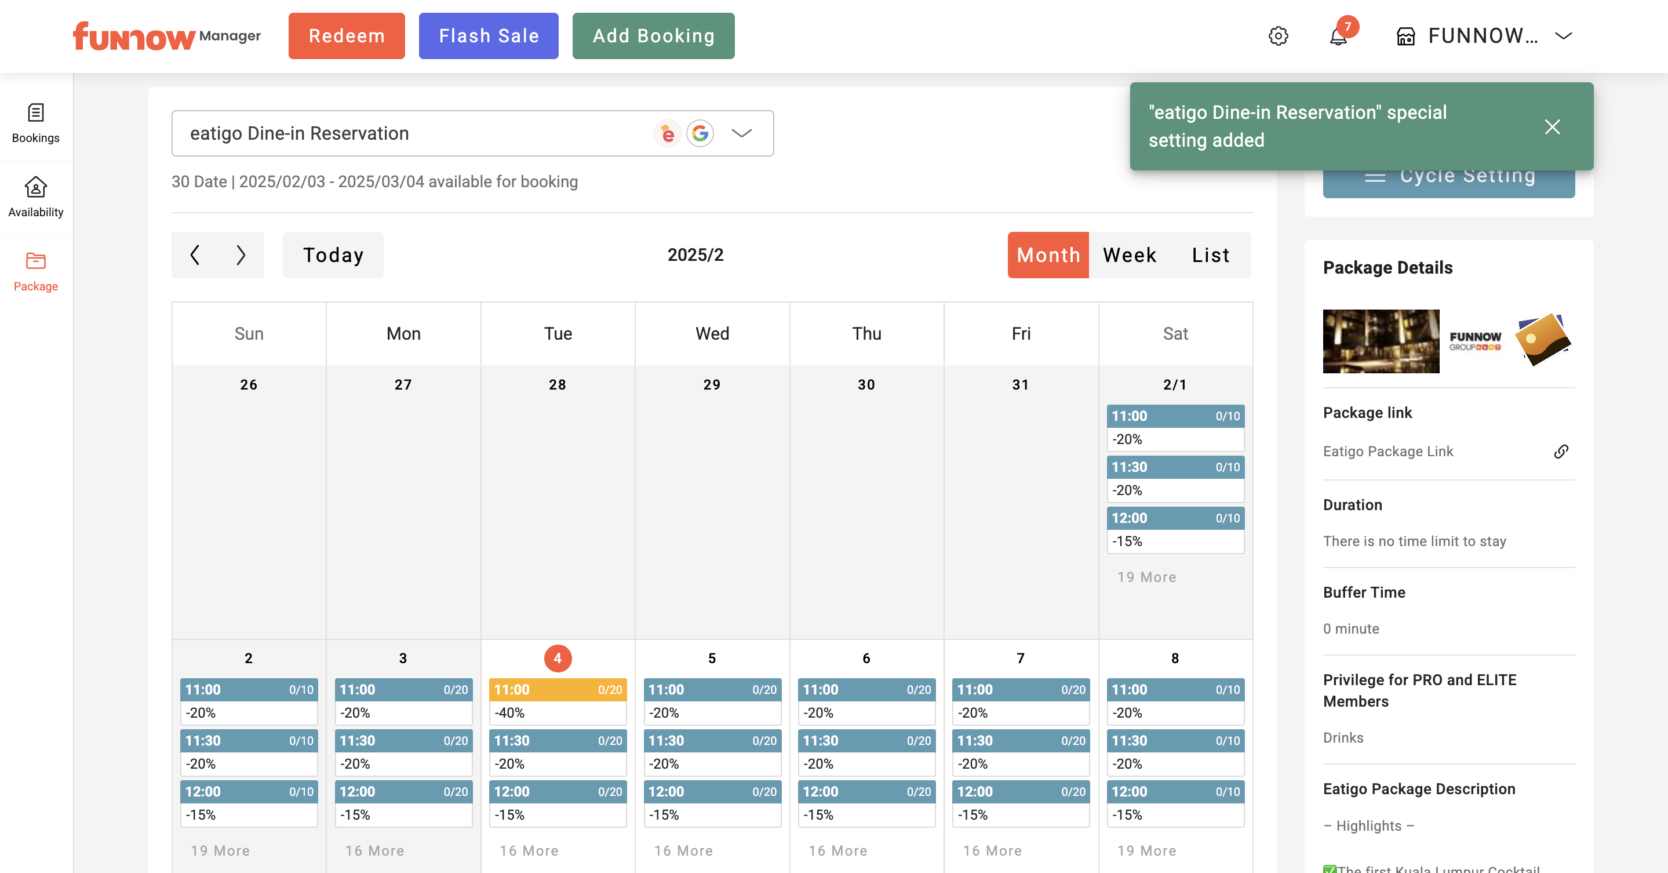Click the eatigo channel icon
Image resolution: width=1668 pixels, height=873 pixels.
click(x=667, y=133)
